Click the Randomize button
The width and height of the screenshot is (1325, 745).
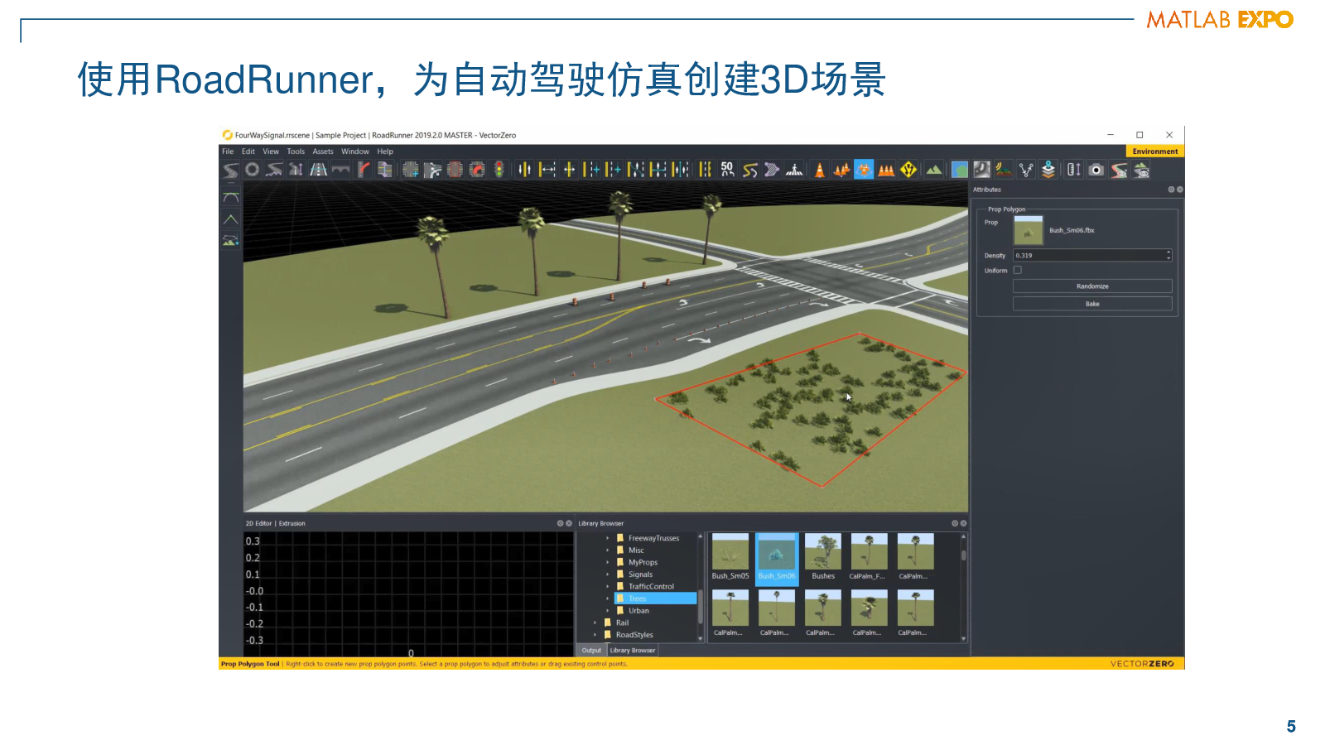[1092, 286]
